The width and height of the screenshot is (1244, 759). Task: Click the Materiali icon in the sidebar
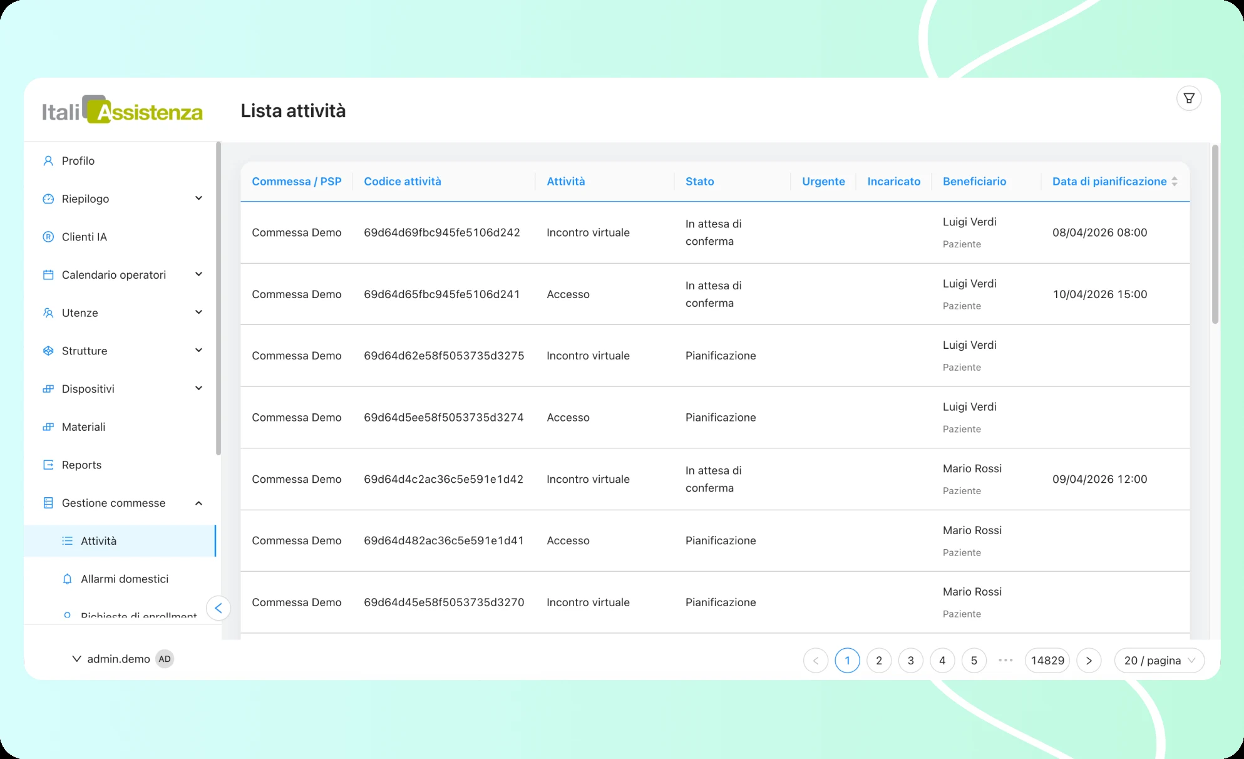48,427
